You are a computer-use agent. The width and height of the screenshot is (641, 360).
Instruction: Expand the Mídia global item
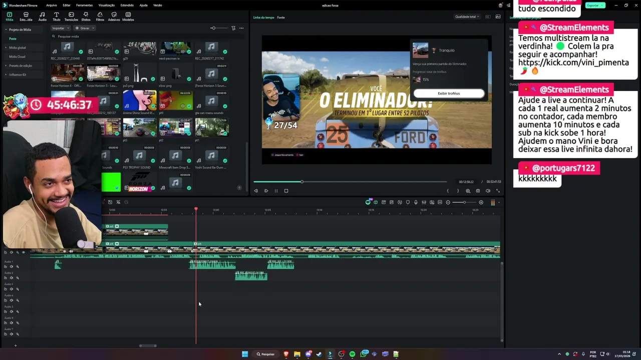point(6,47)
